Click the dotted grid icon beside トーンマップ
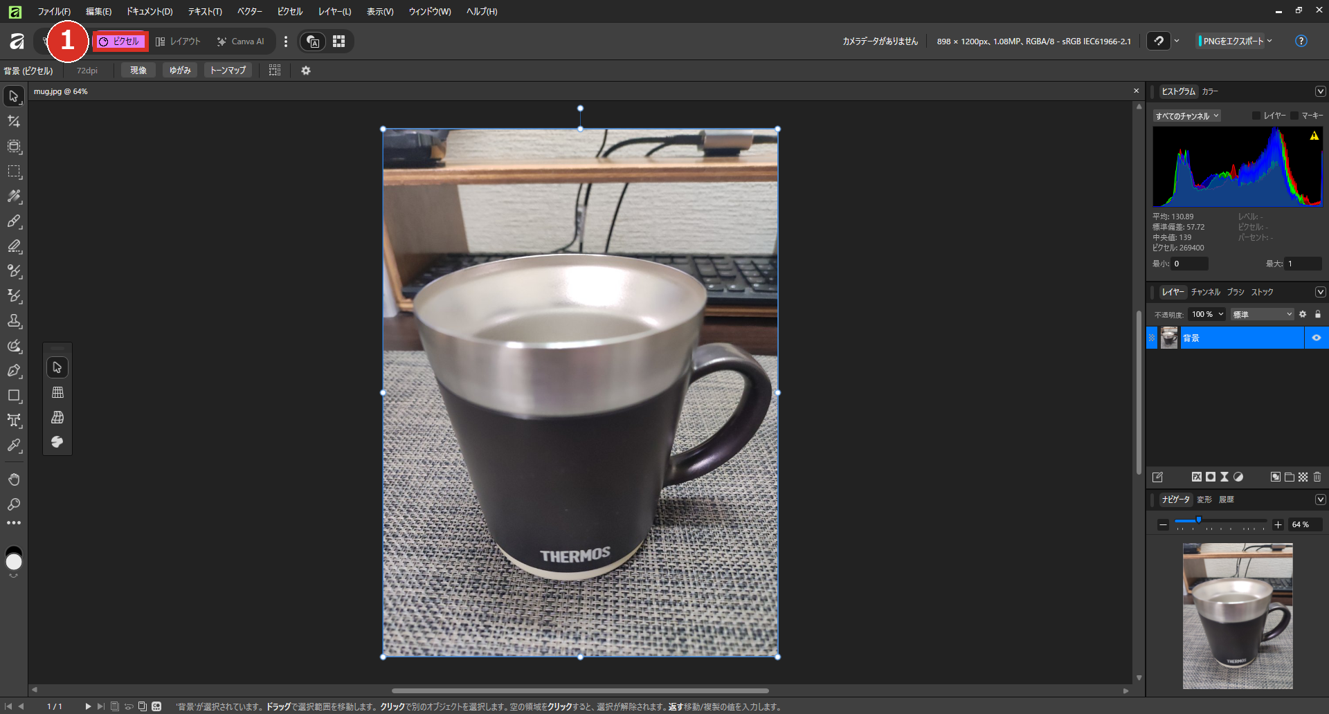Image resolution: width=1329 pixels, height=714 pixels. click(x=275, y=71)
